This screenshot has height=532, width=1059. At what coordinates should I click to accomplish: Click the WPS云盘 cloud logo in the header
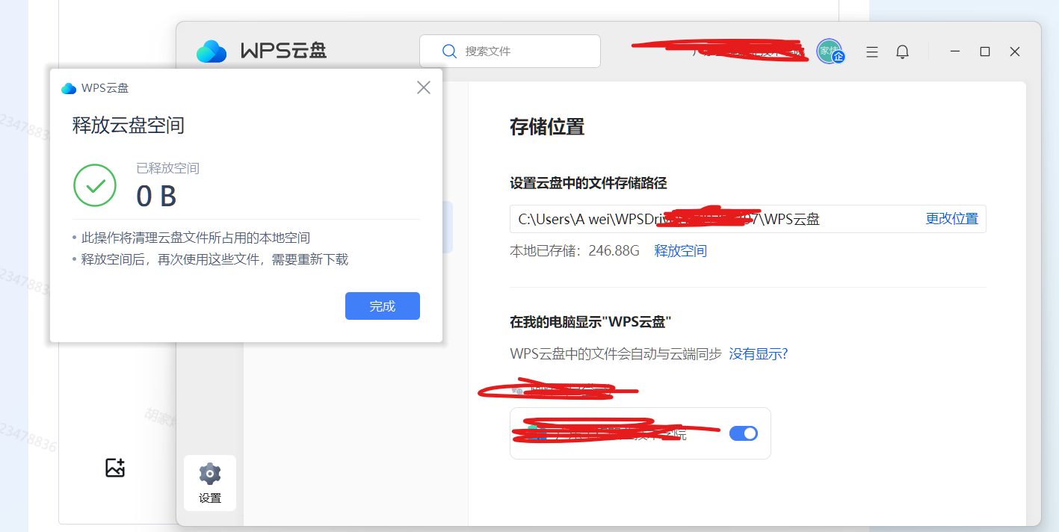212,51
